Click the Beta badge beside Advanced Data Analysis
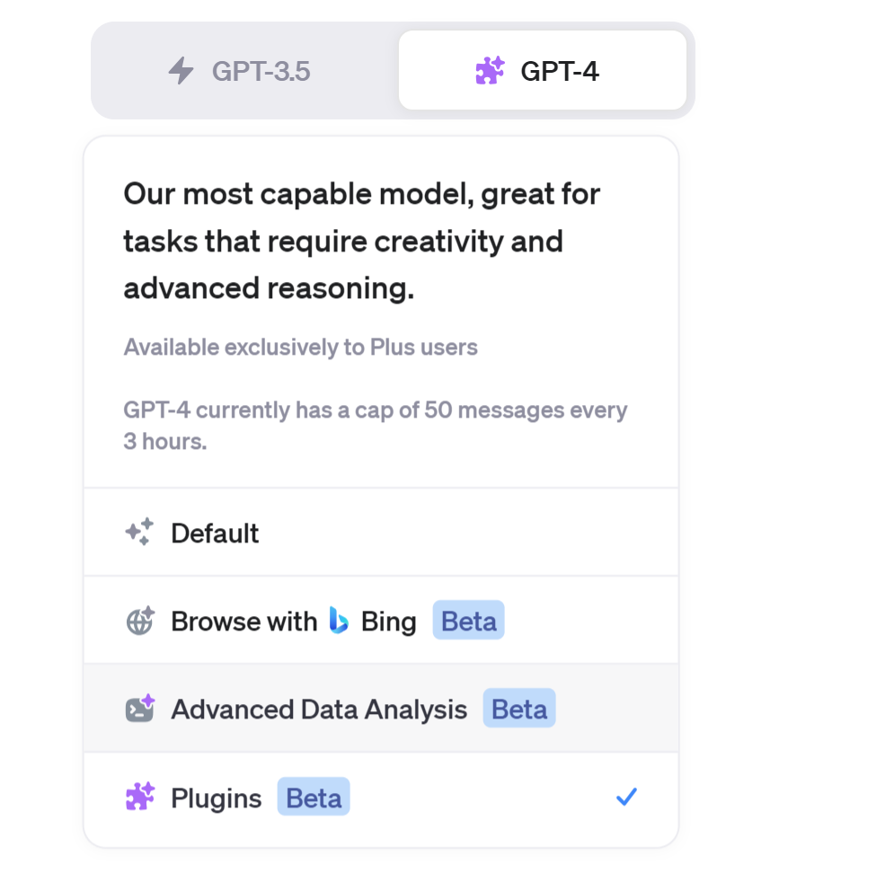 (519, 709)
